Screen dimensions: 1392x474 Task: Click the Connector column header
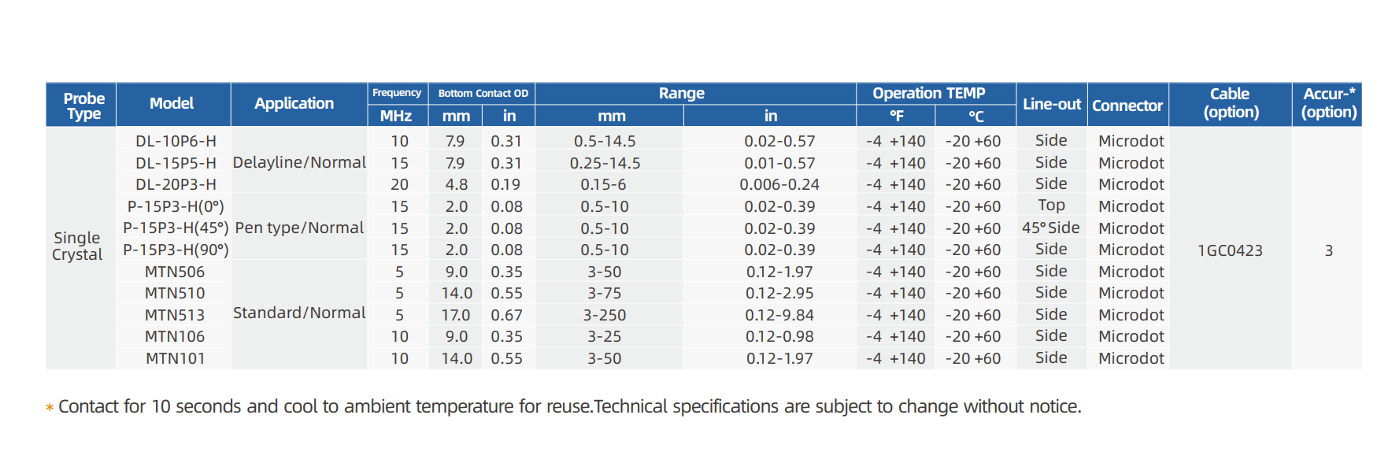coord(1127,106)
